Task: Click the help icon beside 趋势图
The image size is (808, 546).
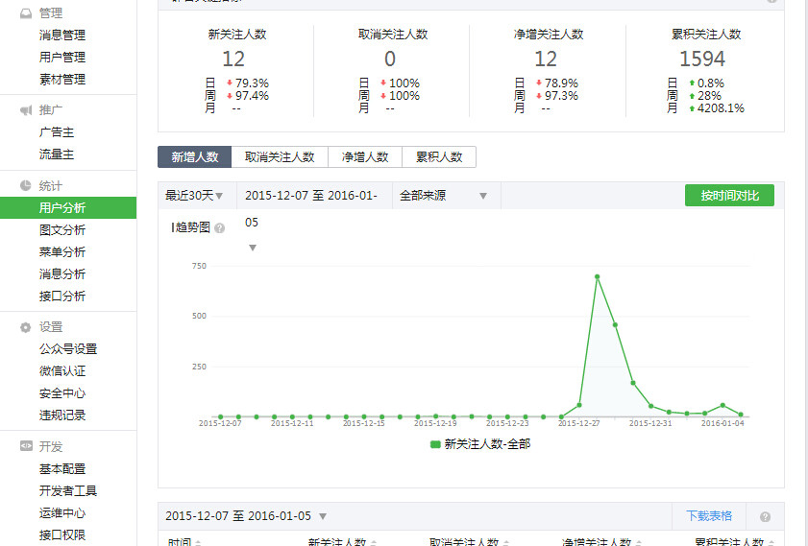Action: point(220,228)
